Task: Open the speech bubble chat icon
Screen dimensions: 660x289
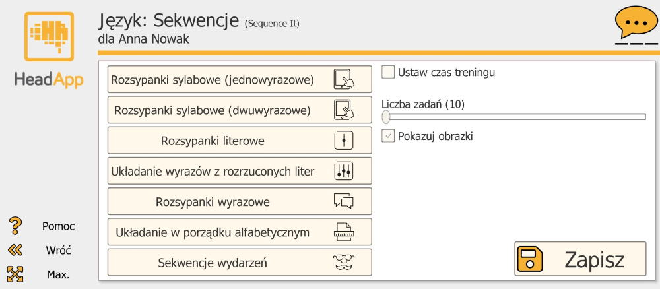Action: 636,24
